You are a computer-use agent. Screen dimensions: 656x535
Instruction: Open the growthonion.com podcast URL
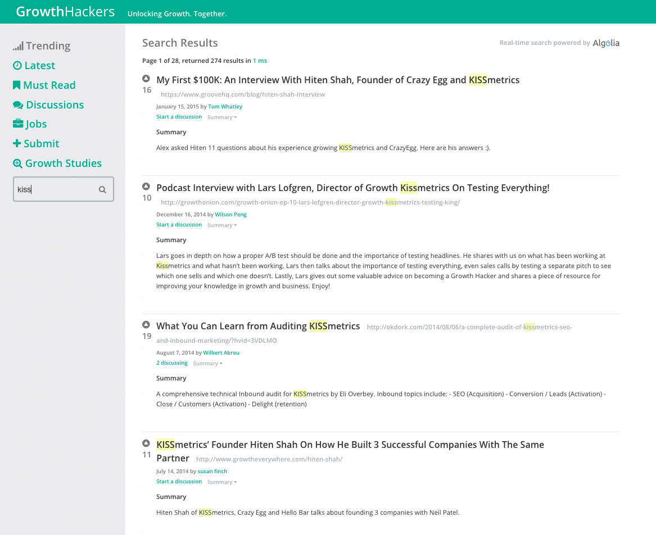click(x=310, y=202)
